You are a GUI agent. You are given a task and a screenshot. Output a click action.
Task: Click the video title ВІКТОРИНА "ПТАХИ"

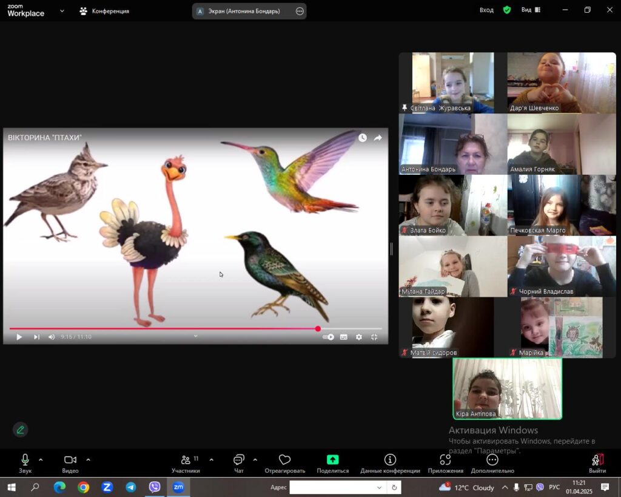(45, 138)
